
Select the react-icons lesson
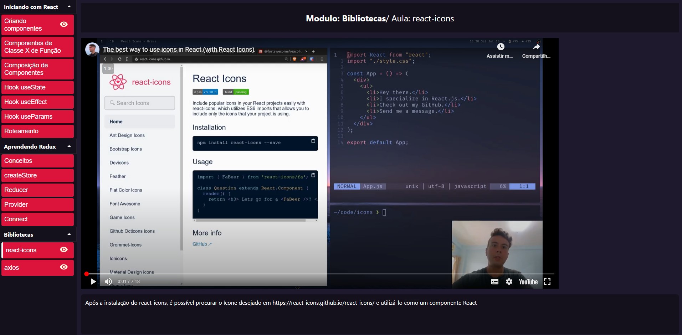point(37,250)
